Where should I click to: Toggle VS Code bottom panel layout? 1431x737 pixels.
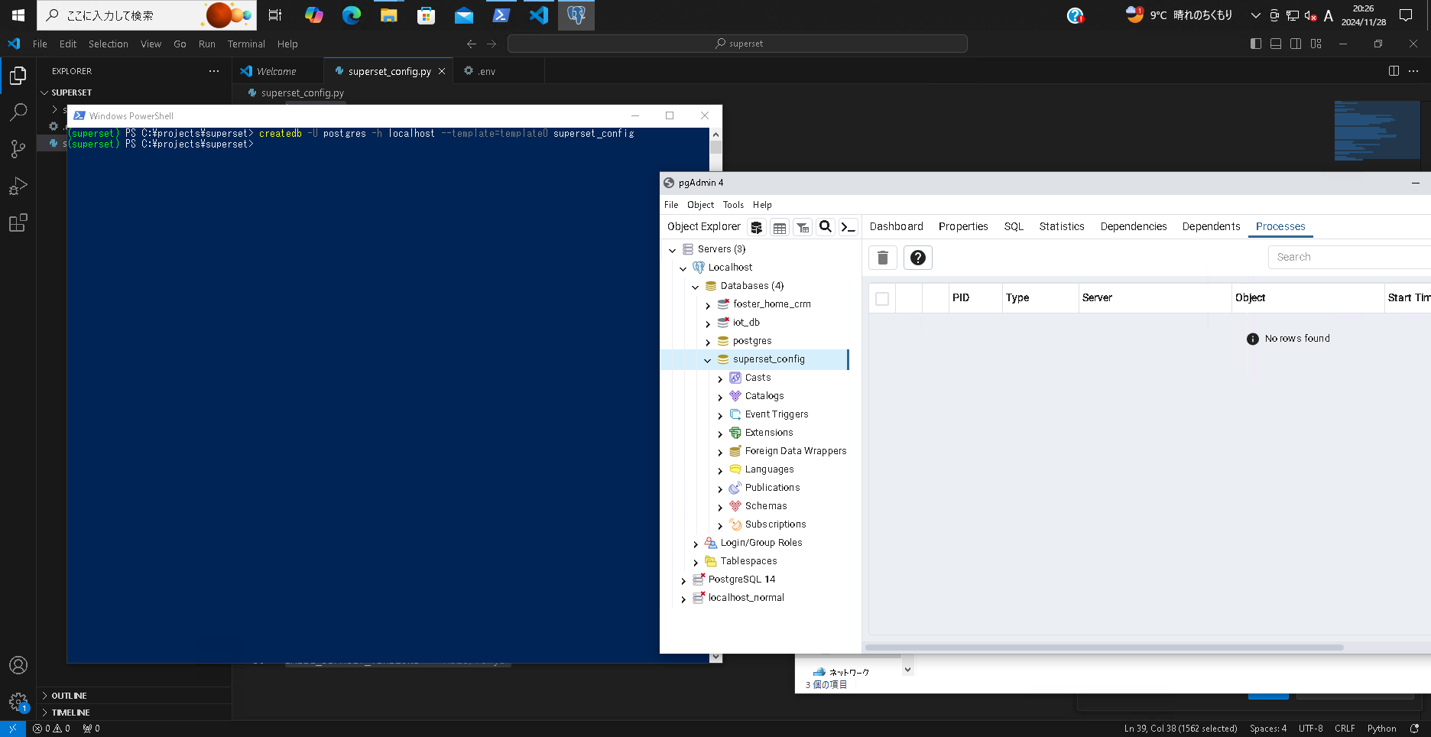tap(1275, 44)
